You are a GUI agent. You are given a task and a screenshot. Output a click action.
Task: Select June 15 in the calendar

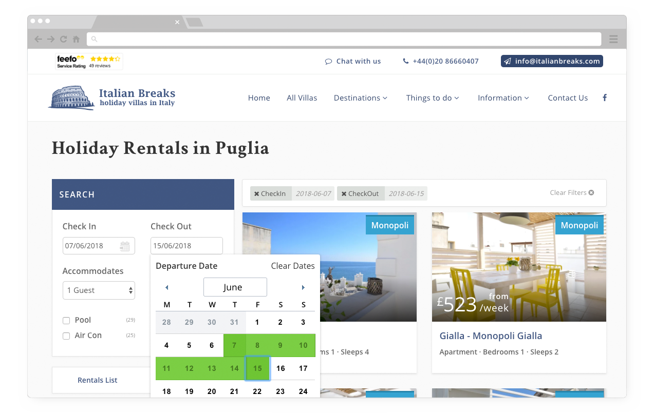(257, 368)
